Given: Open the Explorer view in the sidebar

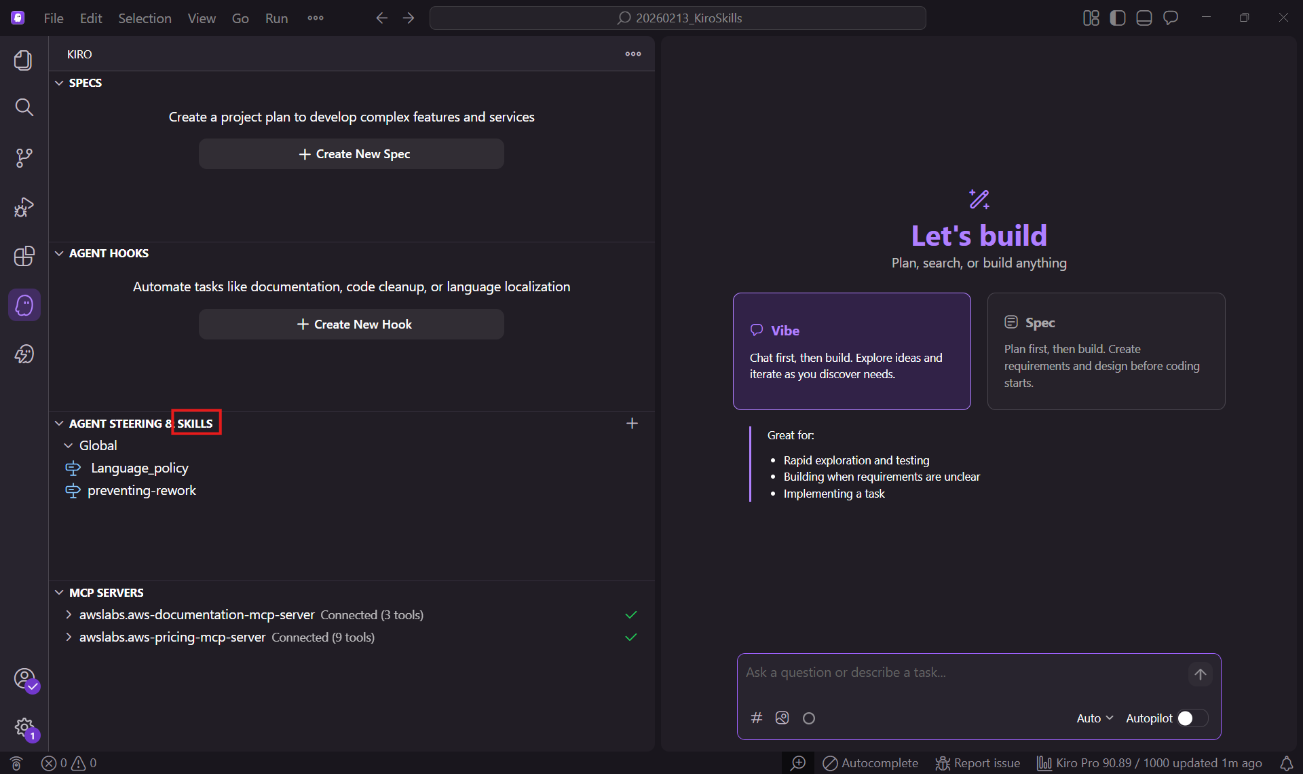Looking at the screenshot, I should [24, 60].
